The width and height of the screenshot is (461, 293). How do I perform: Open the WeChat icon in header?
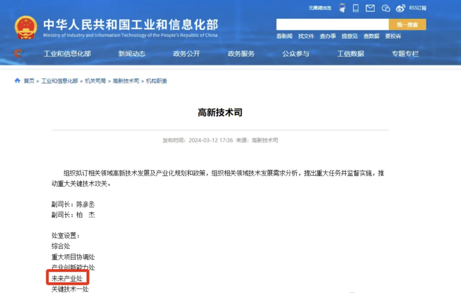(x=386, y=8)
